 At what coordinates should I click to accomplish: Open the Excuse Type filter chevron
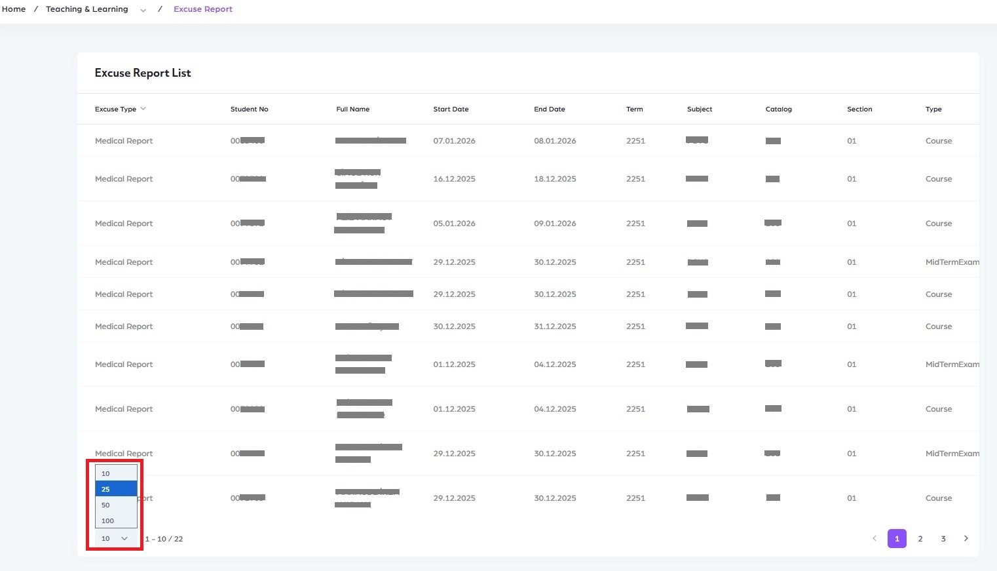143,109
